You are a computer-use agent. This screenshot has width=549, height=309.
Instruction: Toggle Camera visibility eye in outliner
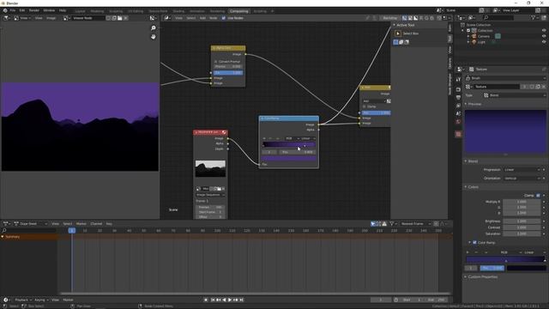point(544,36)
